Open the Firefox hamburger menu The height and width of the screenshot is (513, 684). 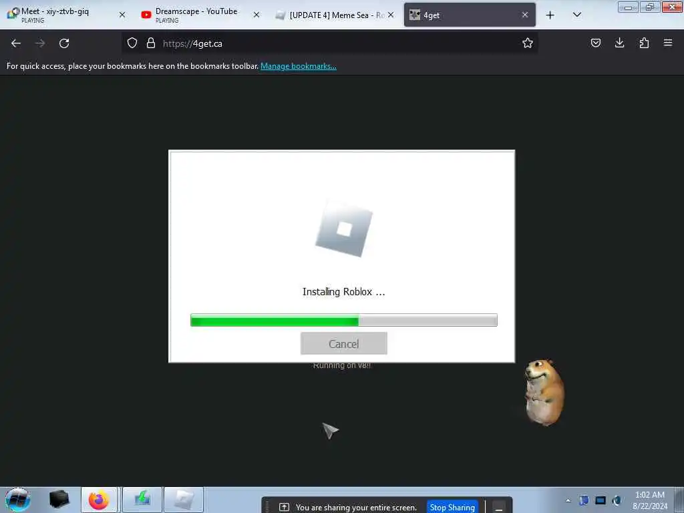click(668, 43)
